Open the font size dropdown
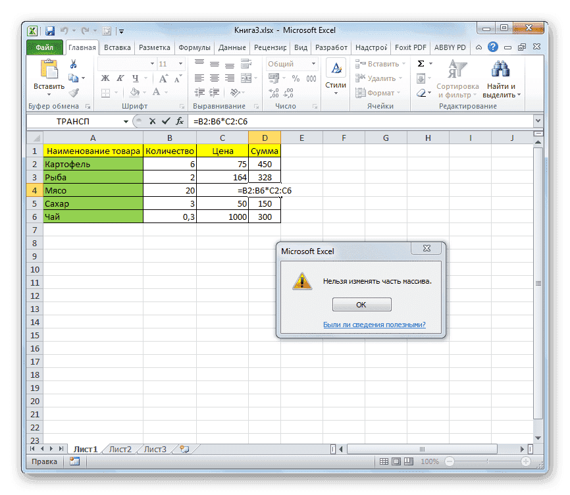The width and height of the screenshot is (570, 495). click(x=180, y=63)
